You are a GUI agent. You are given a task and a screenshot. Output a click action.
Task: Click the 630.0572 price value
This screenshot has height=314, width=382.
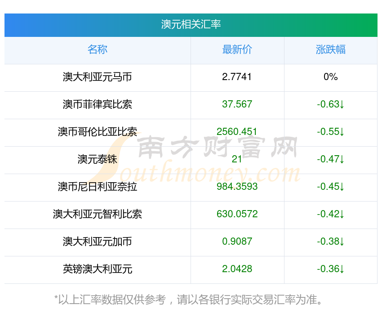tap(237, 214)
